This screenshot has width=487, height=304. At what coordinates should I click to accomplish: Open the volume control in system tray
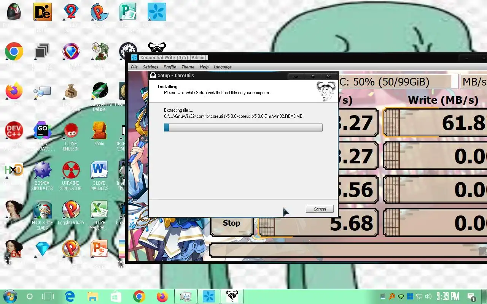[428, 296]
